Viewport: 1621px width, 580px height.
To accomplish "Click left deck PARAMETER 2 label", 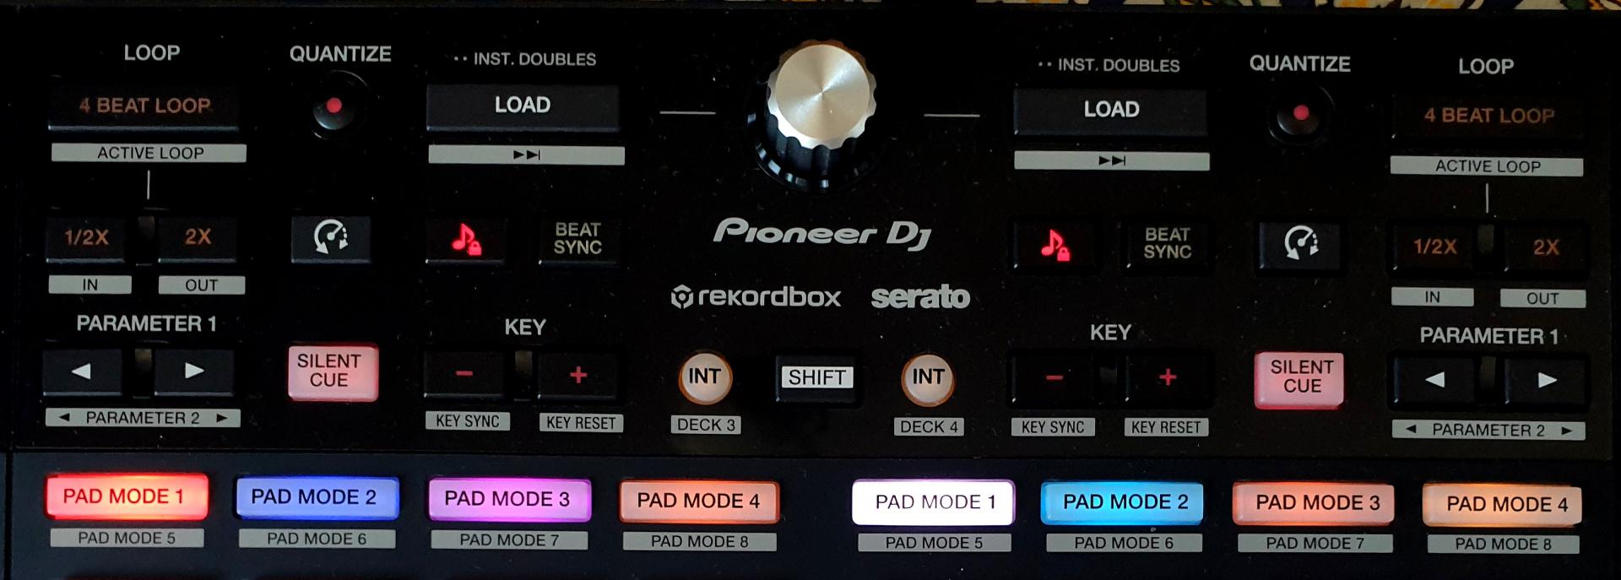I will (143, 418).
